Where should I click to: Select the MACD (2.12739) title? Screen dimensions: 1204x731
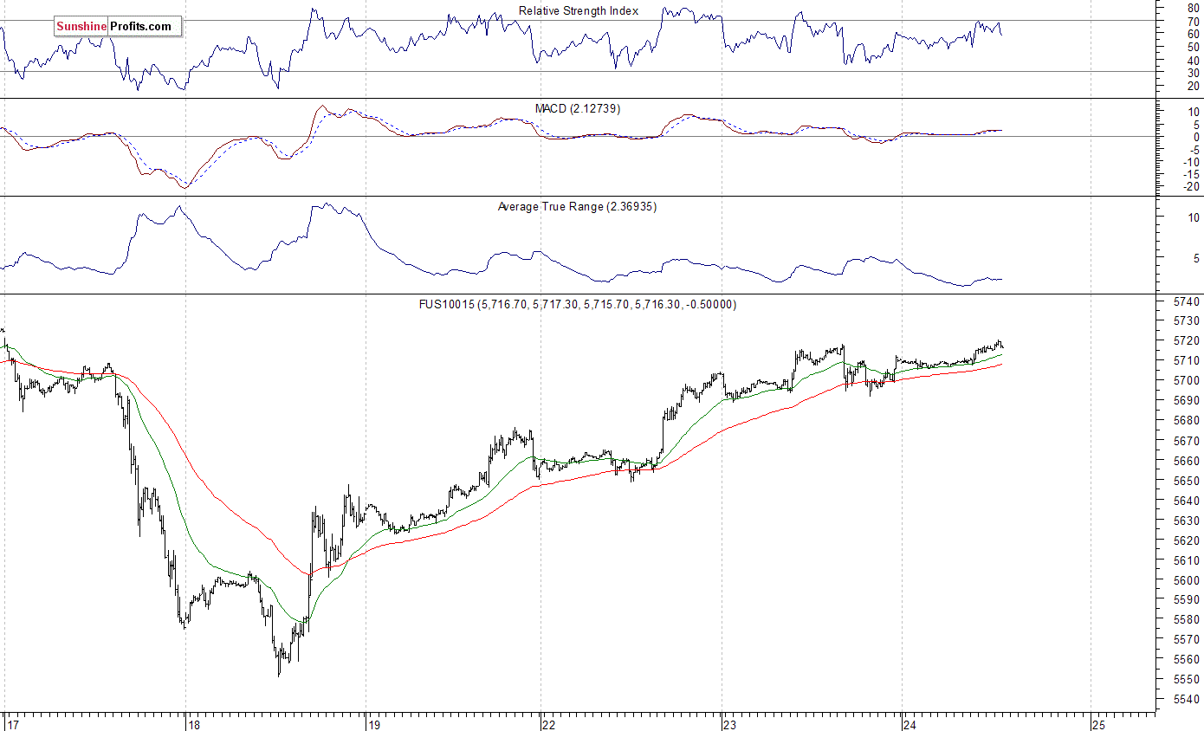[579, 108]
